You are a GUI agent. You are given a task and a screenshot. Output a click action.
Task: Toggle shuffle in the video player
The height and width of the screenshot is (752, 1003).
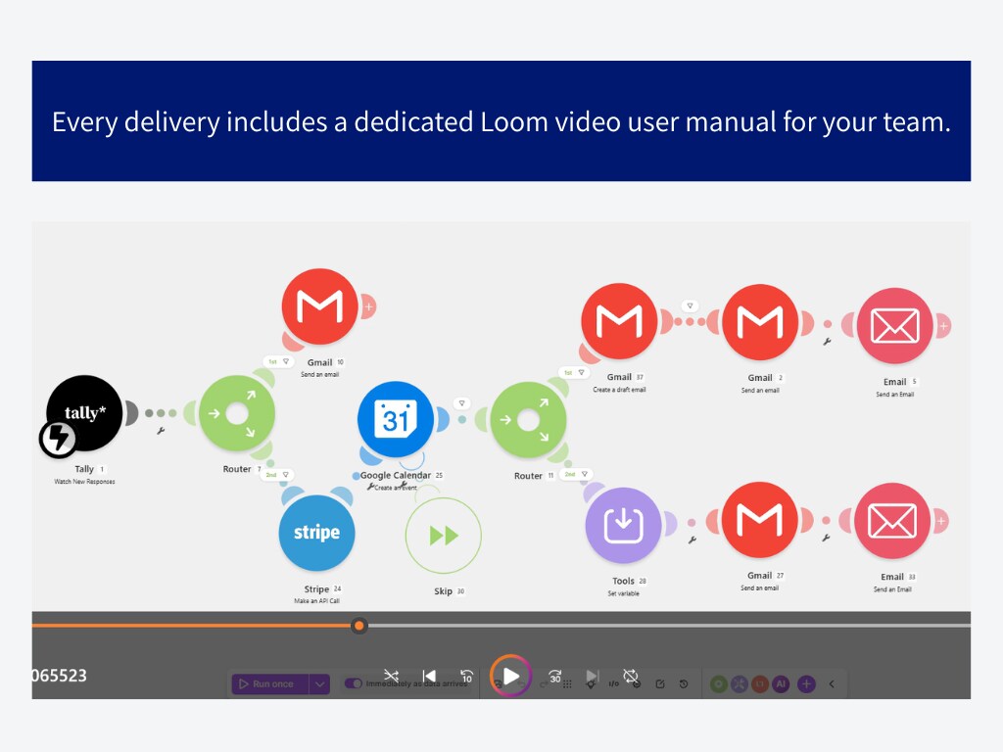[392, 676]
